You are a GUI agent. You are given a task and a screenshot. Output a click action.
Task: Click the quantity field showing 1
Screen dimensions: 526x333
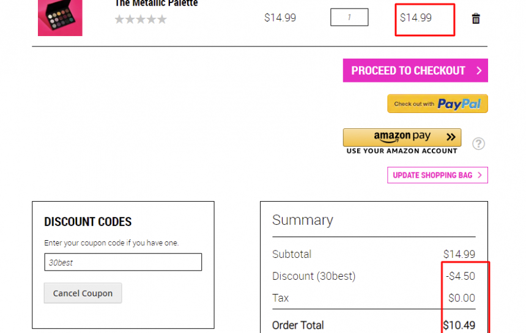pos(349,17)
